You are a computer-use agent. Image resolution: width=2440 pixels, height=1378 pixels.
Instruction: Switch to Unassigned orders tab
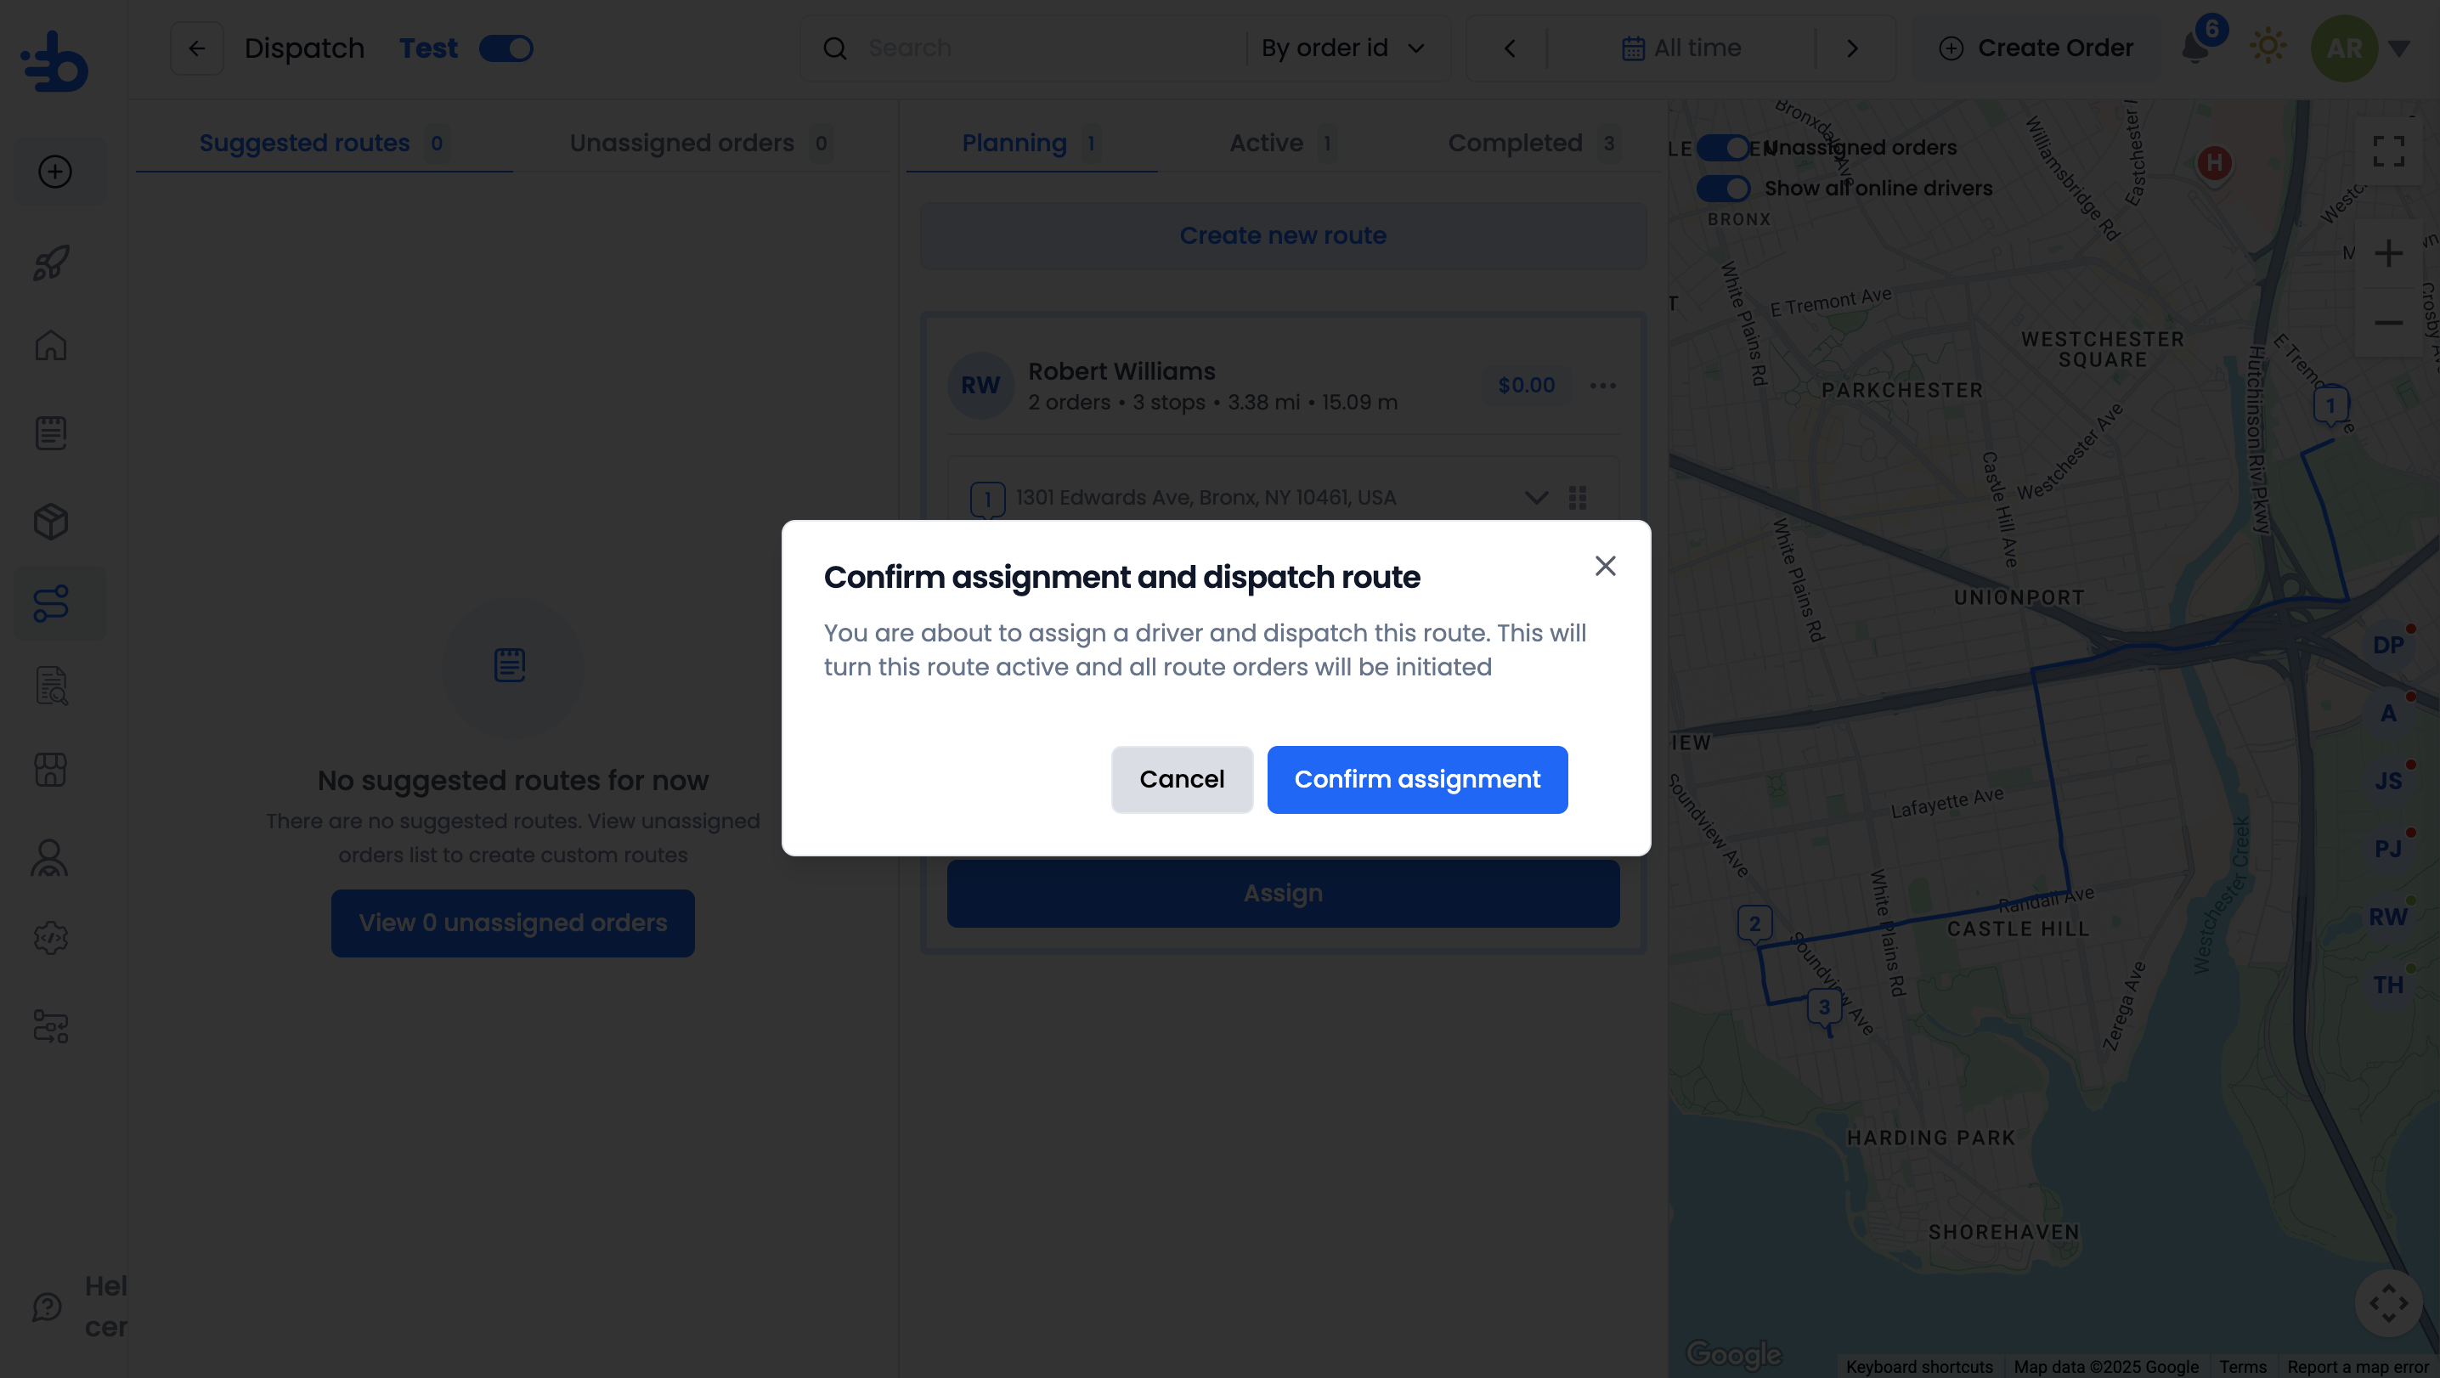pos(701,143)
